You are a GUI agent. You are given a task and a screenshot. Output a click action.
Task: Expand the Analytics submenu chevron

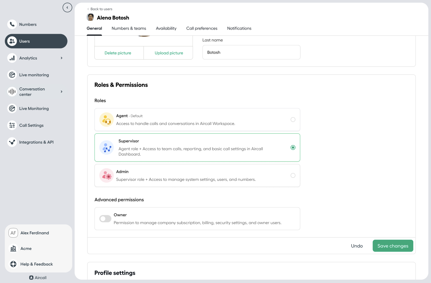[61, 58]
